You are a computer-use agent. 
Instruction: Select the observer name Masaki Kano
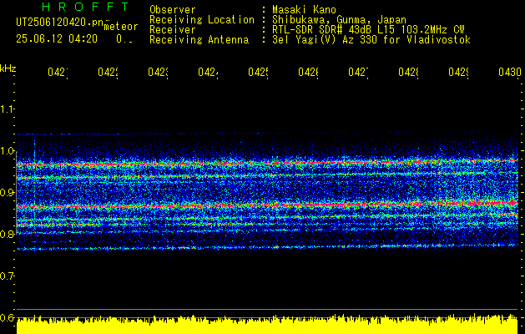304,9
